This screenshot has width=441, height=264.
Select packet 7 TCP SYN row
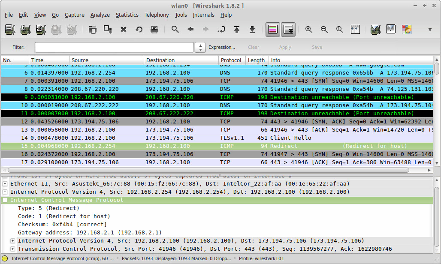[x=217, y=81]
